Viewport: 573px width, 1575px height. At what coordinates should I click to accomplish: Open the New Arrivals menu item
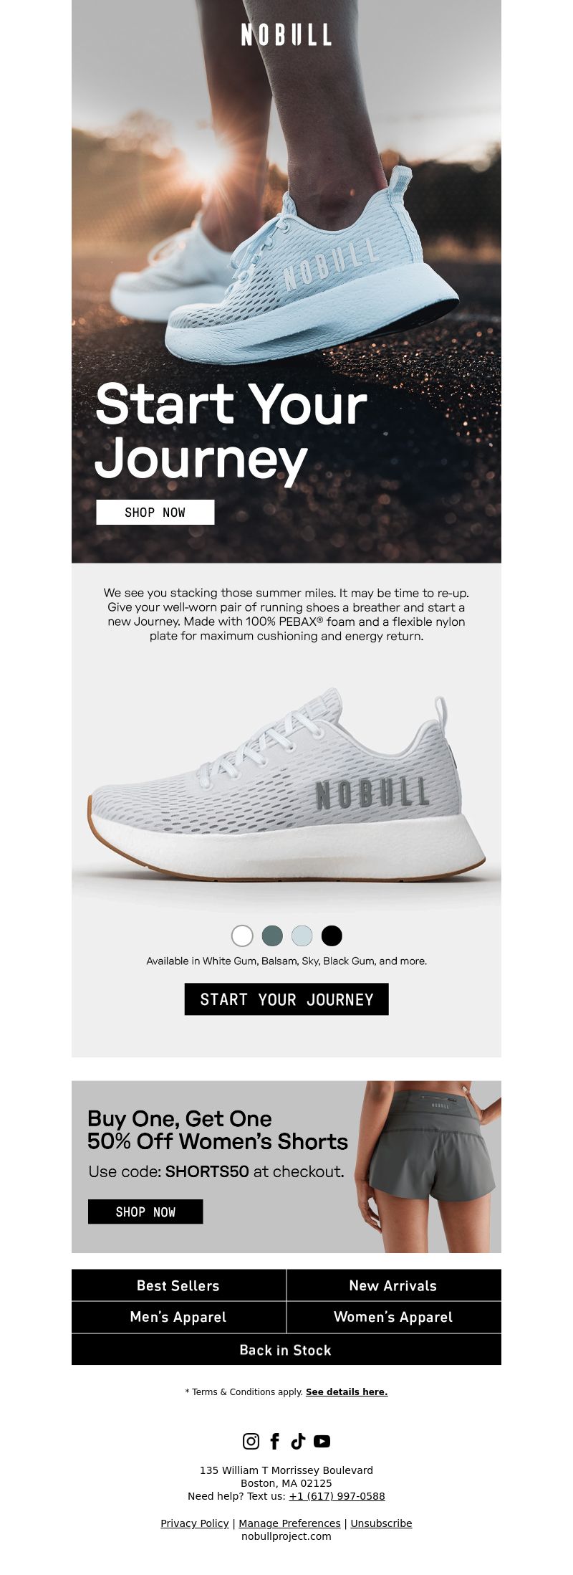[393, 1285]
